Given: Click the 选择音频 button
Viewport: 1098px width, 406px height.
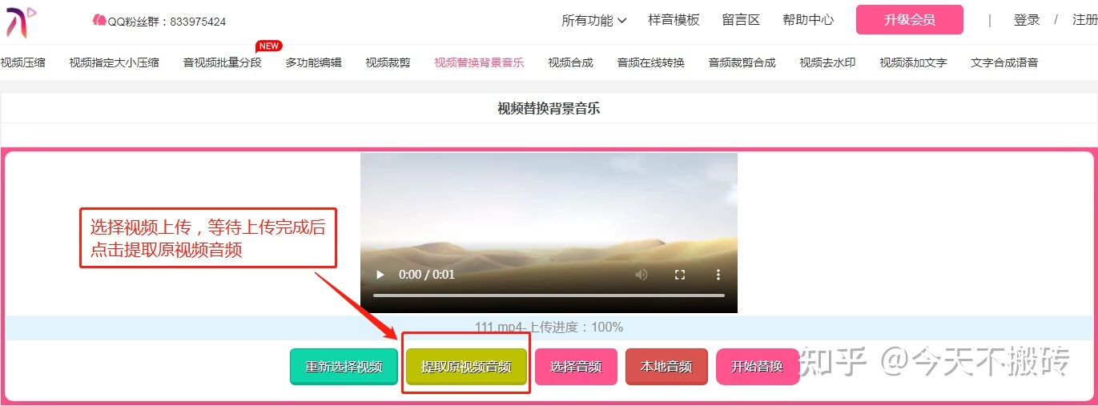Looking at the screenshot, I should click(x=576, y=367).
